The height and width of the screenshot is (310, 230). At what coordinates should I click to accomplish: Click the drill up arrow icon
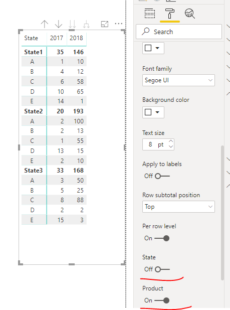pos(45,24)
